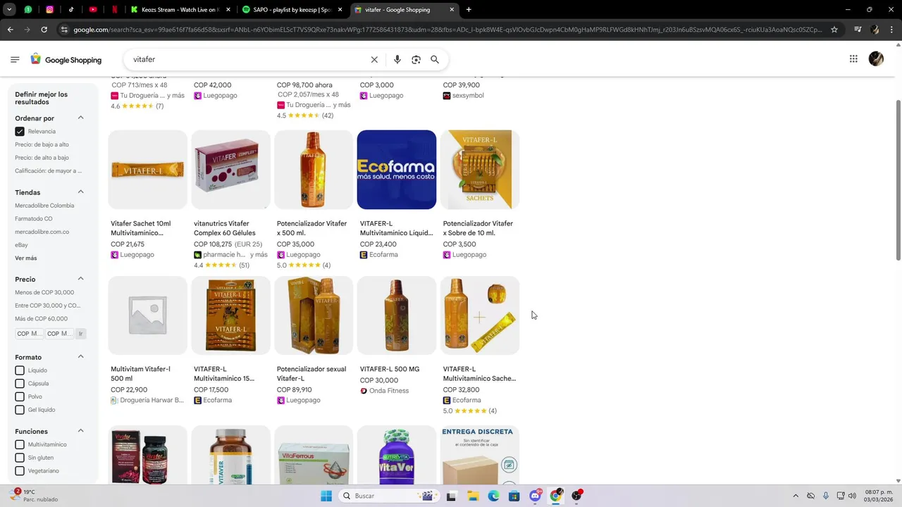Image resolution: width=902 pixels, height=507 pixels.
Task: Collapse the Formato section
Action: [x=80, y=356]
